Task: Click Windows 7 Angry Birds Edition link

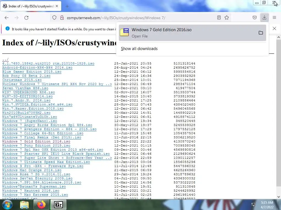Action: [47, 125]
